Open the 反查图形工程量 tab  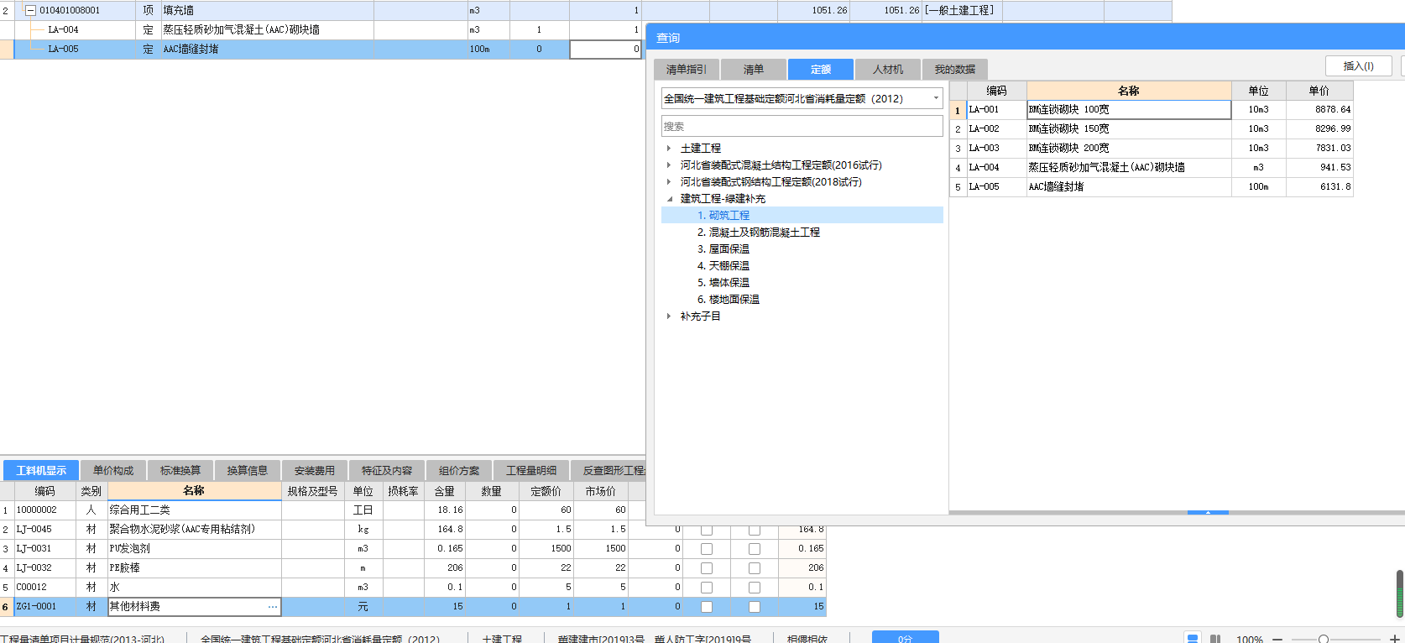pyautogui.click(x=608, y=471)
